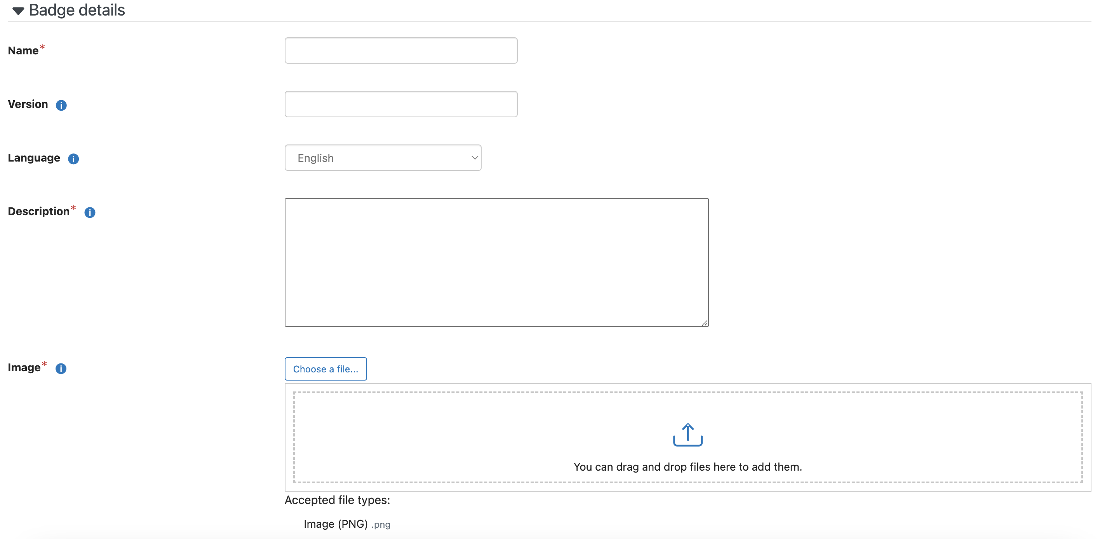The width and height of the screenshot is (1100, 539).
Task: Click the Description resize handle
Action: pos(705,323)
